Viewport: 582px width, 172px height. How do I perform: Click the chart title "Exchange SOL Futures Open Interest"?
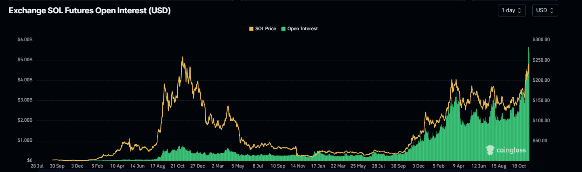(89, 11)
